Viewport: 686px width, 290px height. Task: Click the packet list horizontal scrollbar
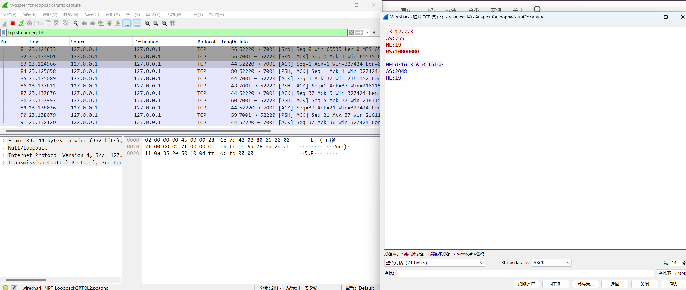click(x=138, y=131)
